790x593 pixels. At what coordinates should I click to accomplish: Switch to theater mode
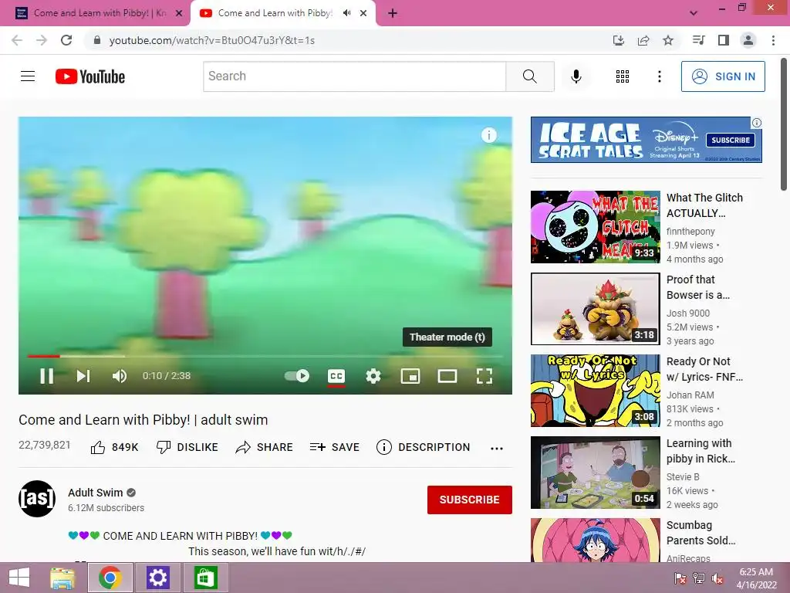(x=447, y=376)
